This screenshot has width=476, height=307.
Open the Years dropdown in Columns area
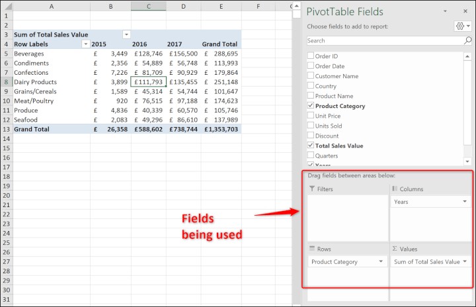click(465, 202)
